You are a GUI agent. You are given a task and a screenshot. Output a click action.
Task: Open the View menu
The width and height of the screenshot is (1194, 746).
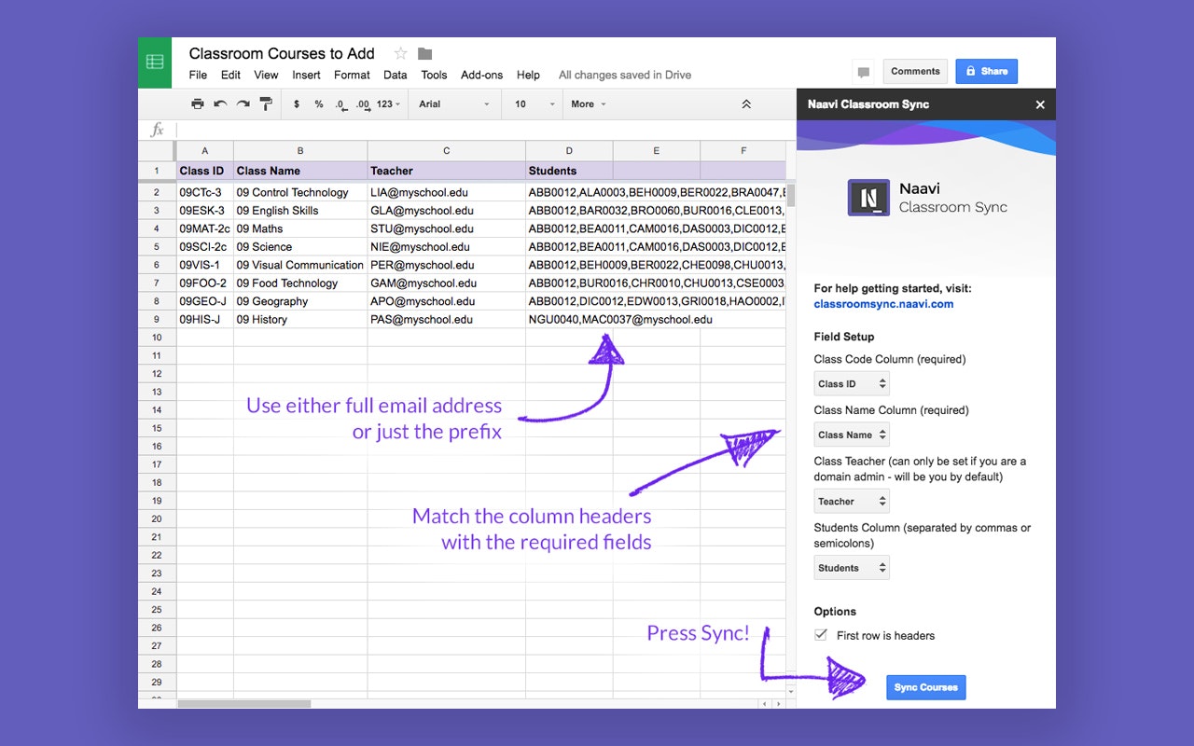[x=266, y=75]
